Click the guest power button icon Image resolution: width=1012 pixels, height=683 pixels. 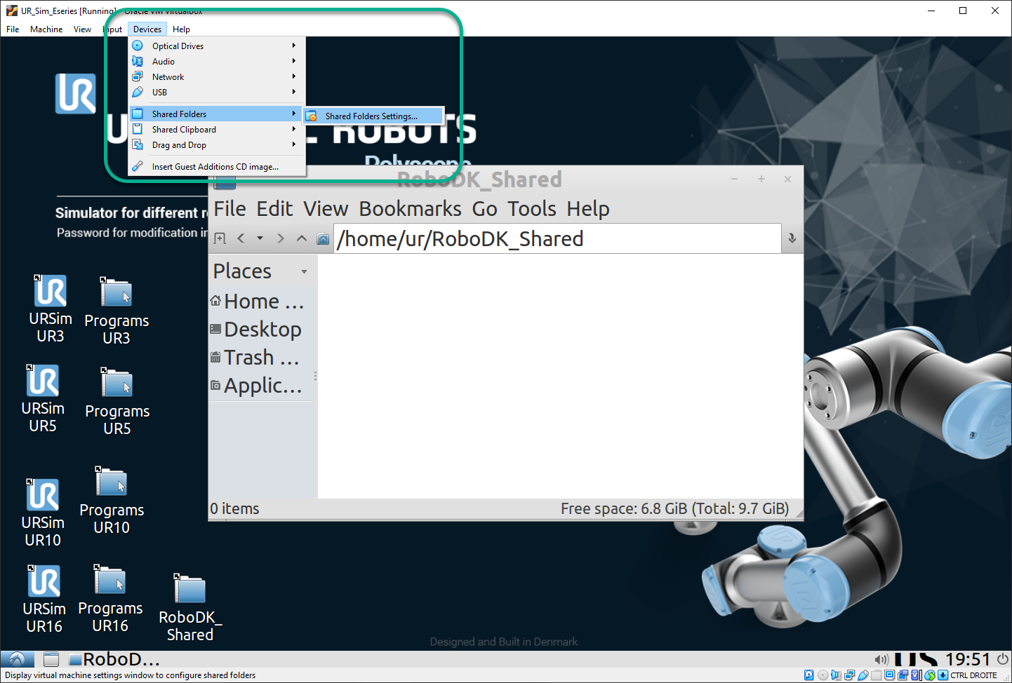pos(1003,659)
